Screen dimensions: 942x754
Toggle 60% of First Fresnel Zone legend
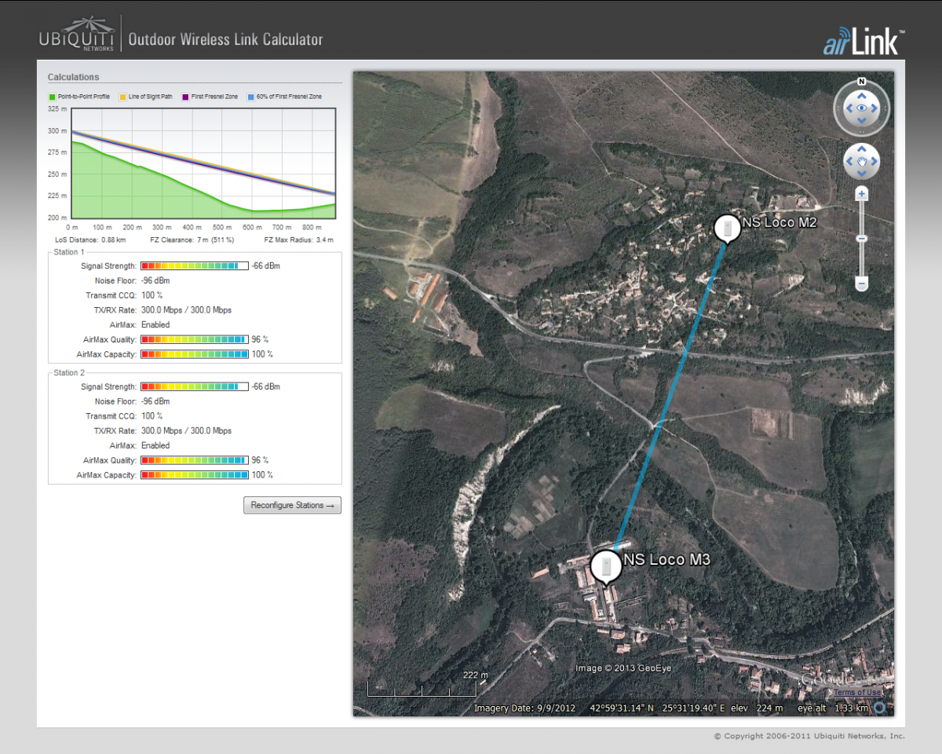point(251,97)
